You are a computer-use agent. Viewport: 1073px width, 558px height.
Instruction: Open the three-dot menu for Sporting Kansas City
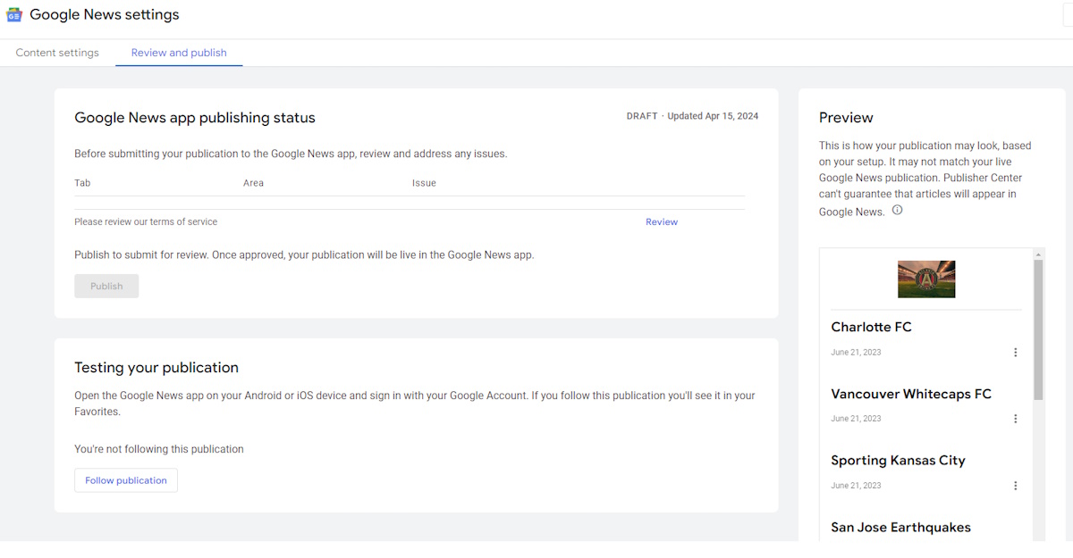point(1015,486)
